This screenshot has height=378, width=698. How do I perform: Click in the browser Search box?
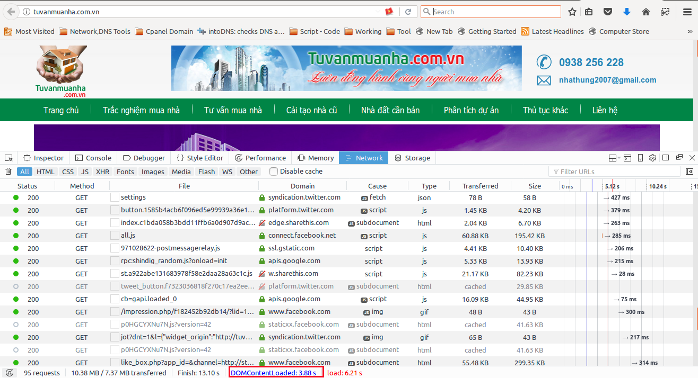[491, 12]
